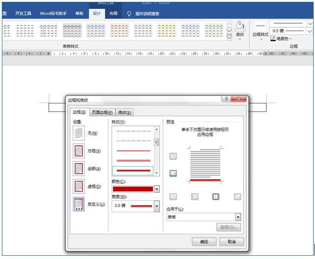Viewport: 315px width, 259px height.
Task: Select the dash-dot-dot red line style
Action: [x=133, y=141]
